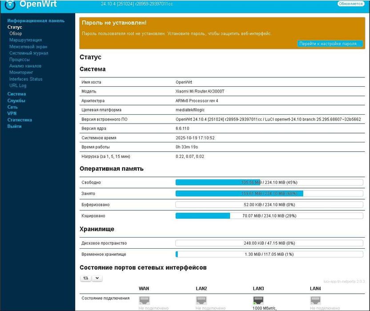Open the Межсетевой экран page
The image size is (370, 311).
(x=28, y=47)
